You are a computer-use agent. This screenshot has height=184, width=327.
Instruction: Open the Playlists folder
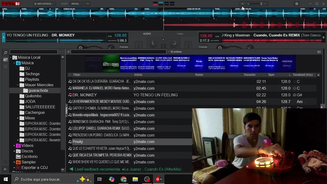click(32, 79)
